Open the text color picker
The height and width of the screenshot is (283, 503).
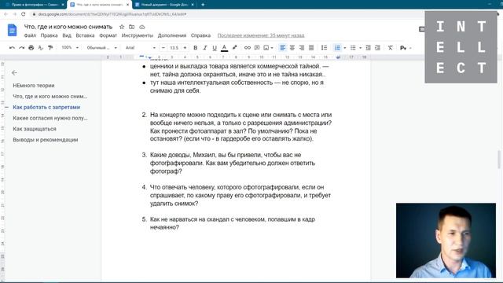[x=224, y=48]
